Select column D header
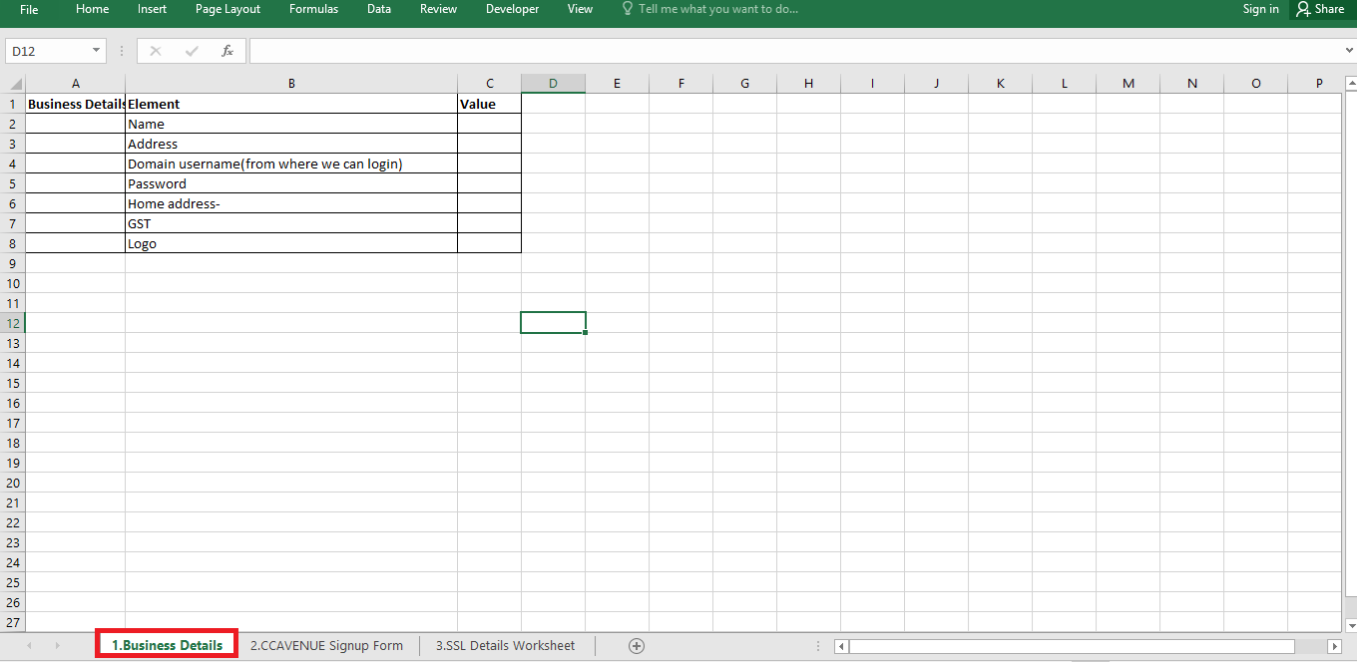 point(553,84)
